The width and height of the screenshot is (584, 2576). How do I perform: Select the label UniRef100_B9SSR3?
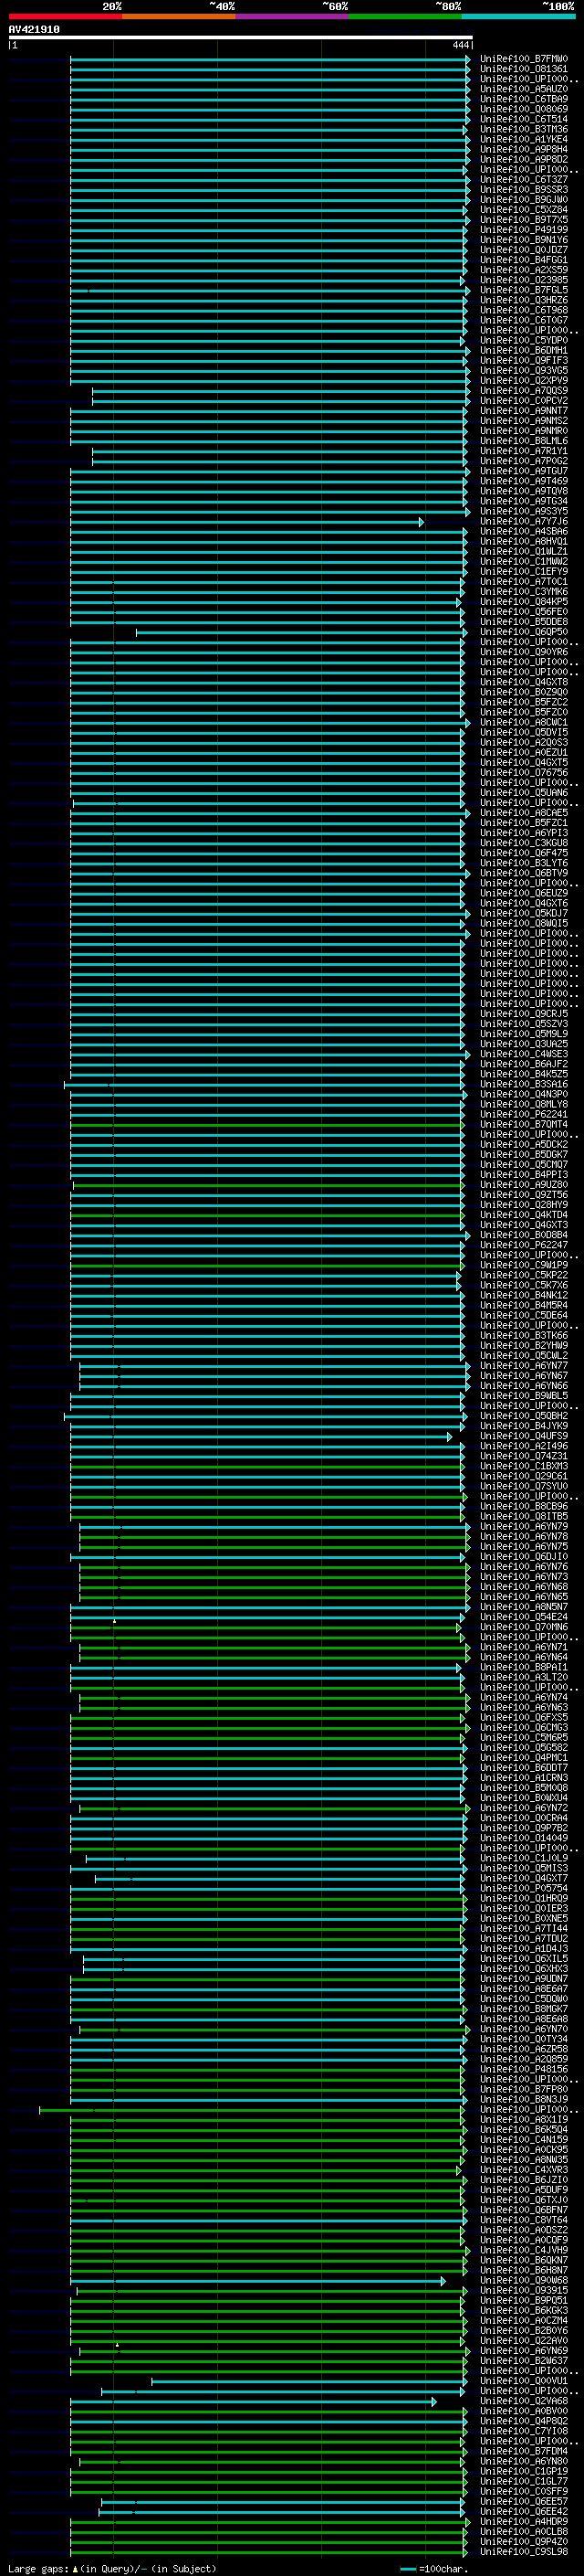coord(524,190)
